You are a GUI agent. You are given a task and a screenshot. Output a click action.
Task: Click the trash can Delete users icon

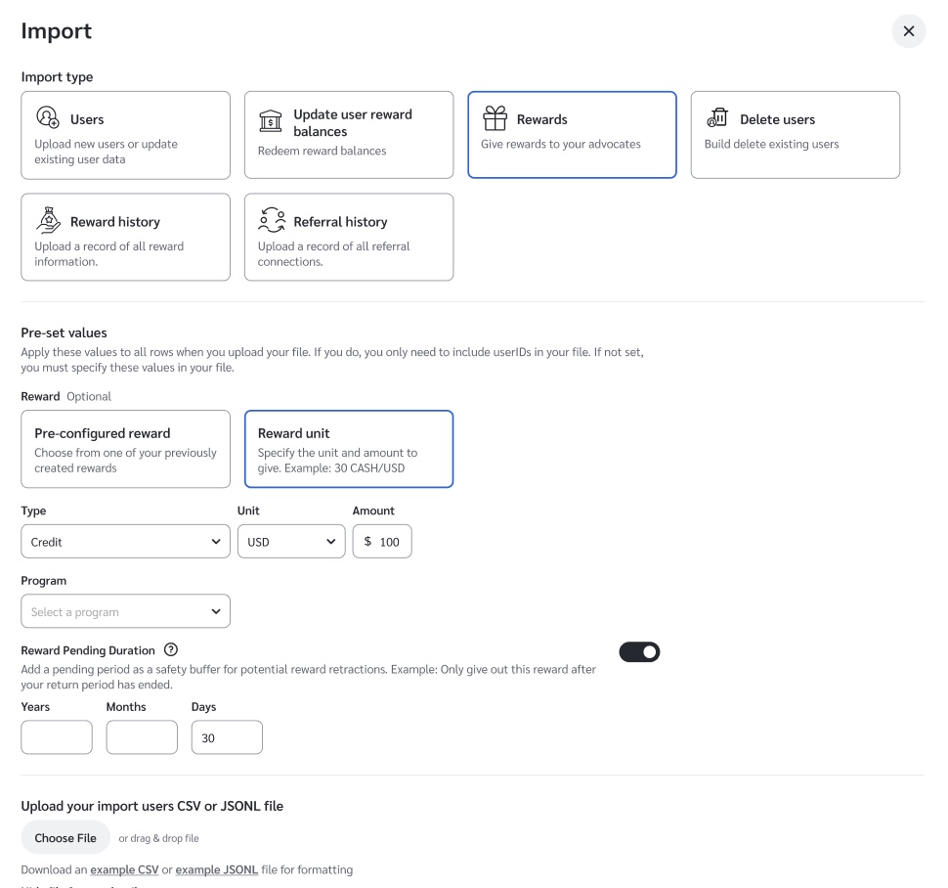tap(718, 118)
